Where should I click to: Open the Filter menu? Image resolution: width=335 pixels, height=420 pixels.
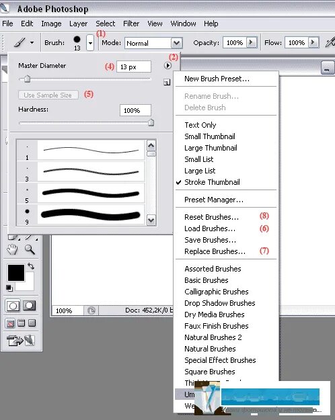tap(131, 24)
